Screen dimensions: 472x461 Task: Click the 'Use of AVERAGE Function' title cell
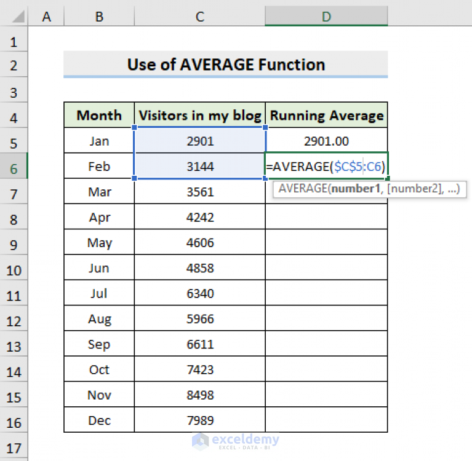point(225,65)
